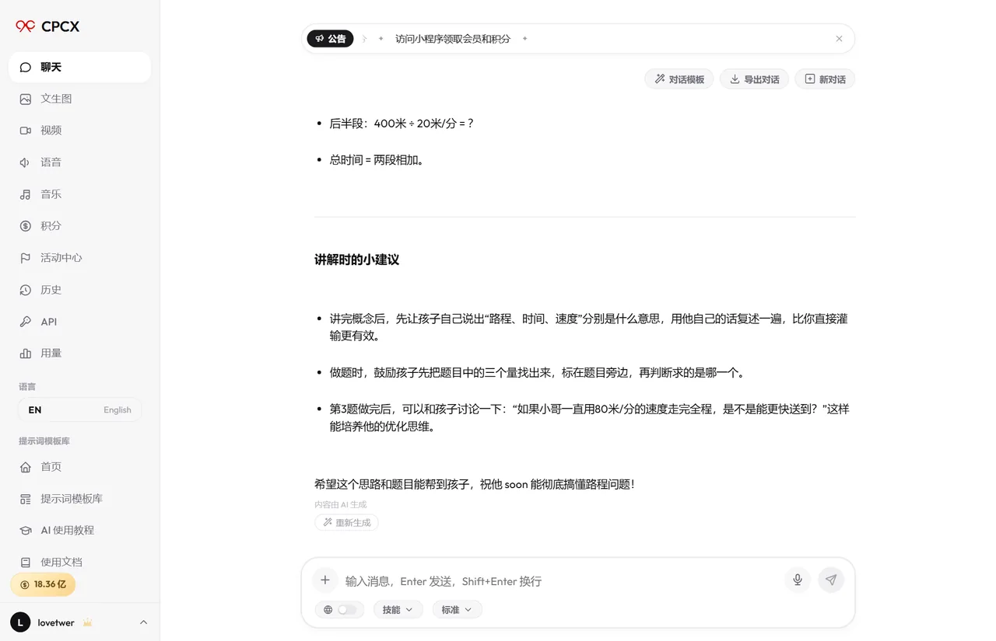The width and height of the screenshot is (996, 641).
Task: Click the plus attachment button in the input box
Action: click(x=325, y=580)
